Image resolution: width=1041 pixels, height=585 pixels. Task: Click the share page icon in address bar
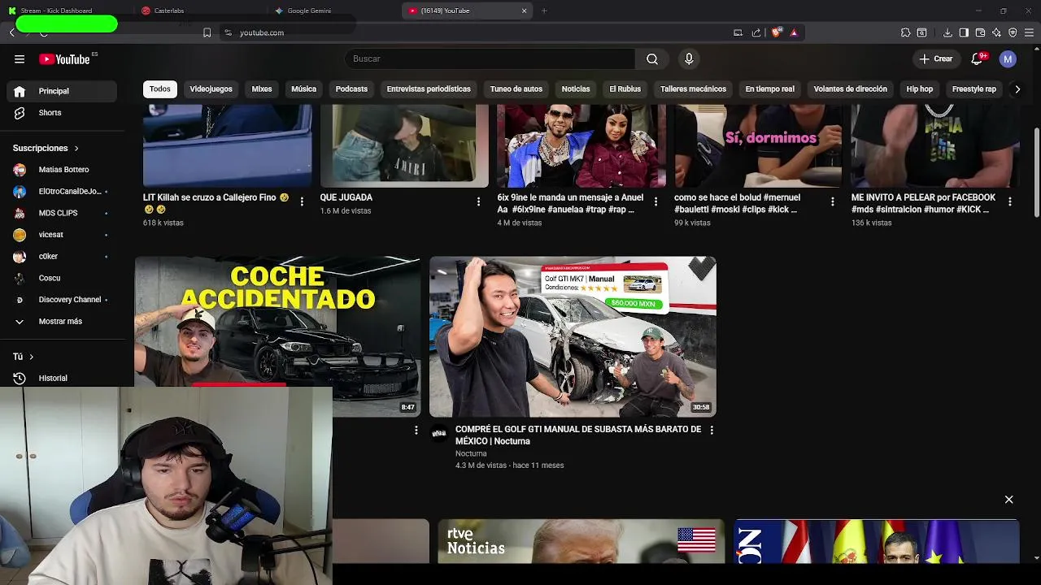(x=756, y=32)
